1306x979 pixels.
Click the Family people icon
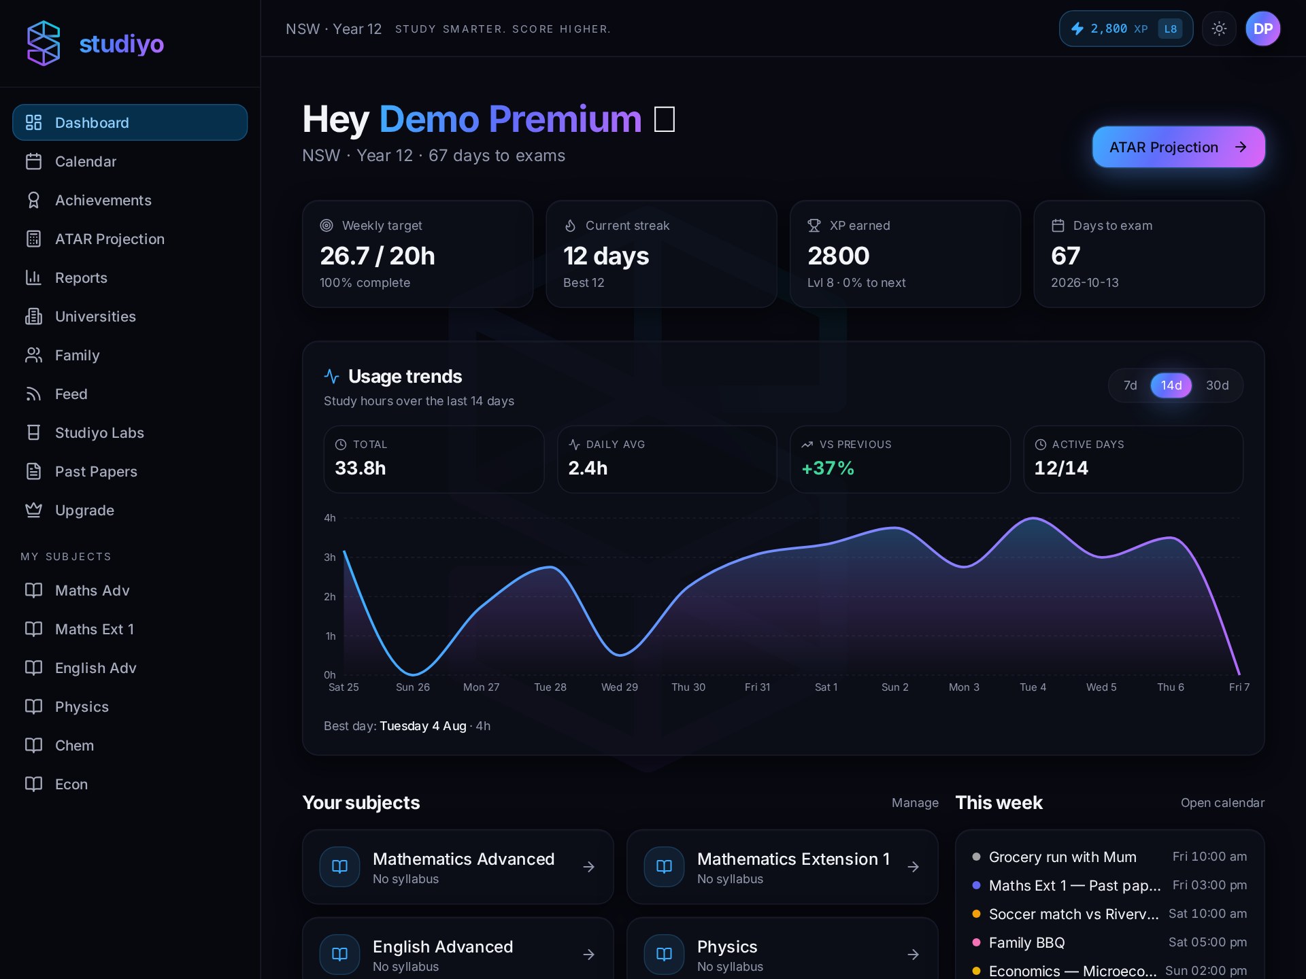point(33,355)
